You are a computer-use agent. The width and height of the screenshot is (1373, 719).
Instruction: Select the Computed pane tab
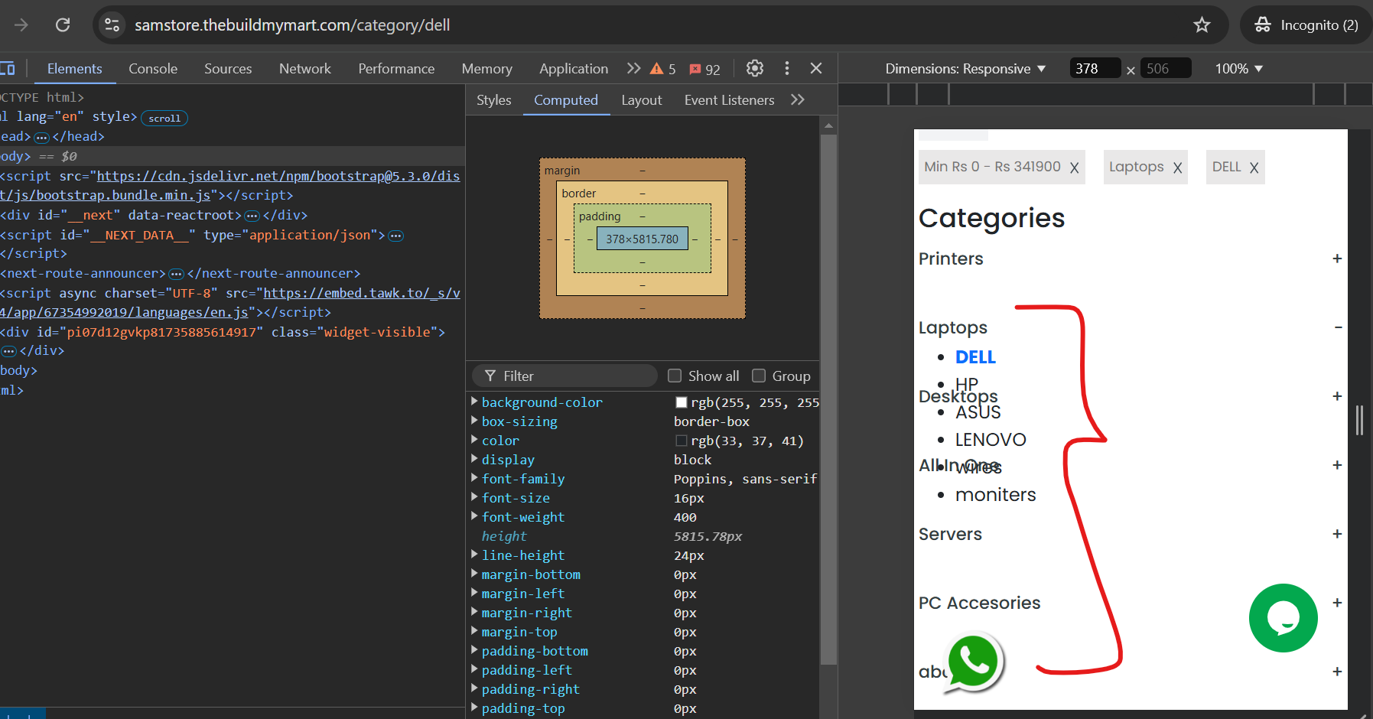[x=566, y=100]
